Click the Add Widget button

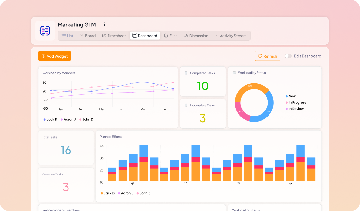(x=55, y=56)
